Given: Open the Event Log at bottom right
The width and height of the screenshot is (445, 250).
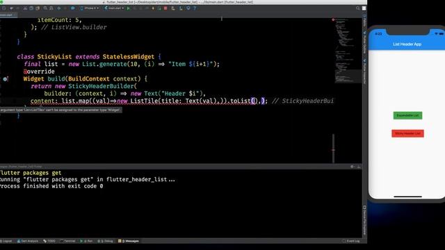Looking at the screenshot, I should (x=351, y=241).
